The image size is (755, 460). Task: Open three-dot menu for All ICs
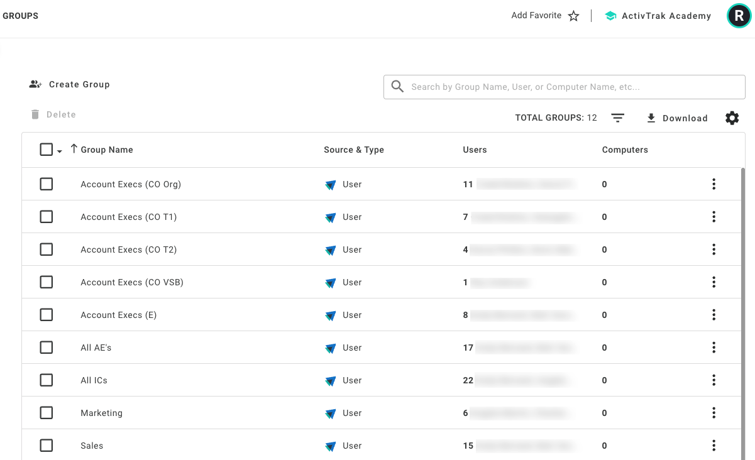[x=714, y=380]
